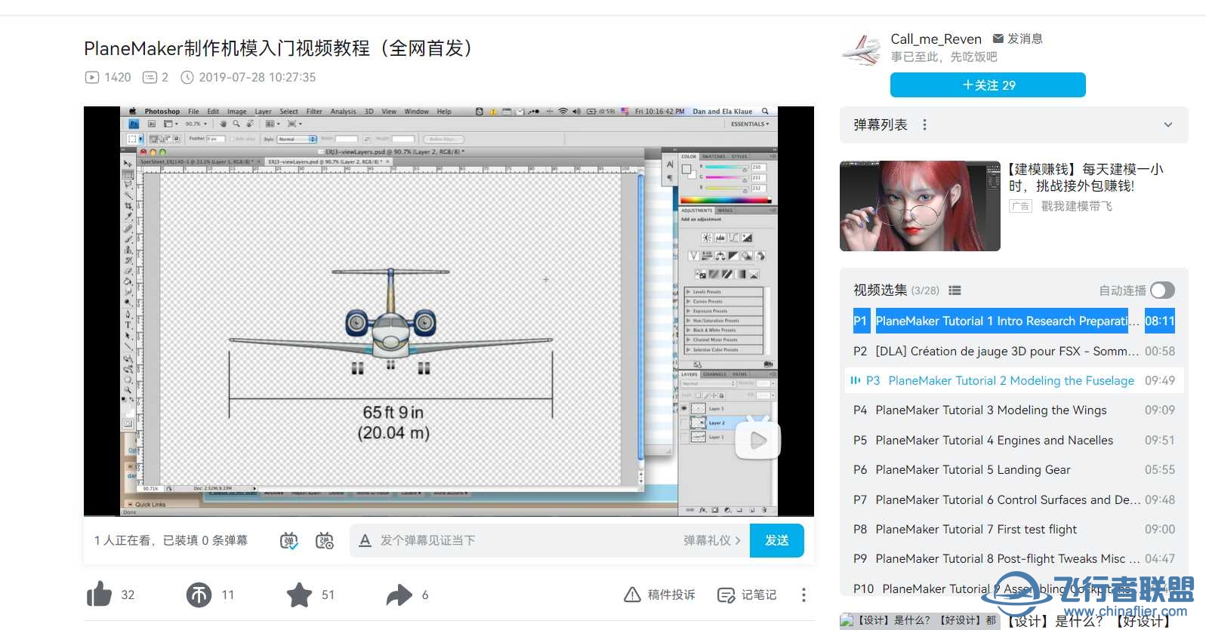Open the danmaku settings icon
Screen dimensions: 1206x630
(x=325, y=540)
